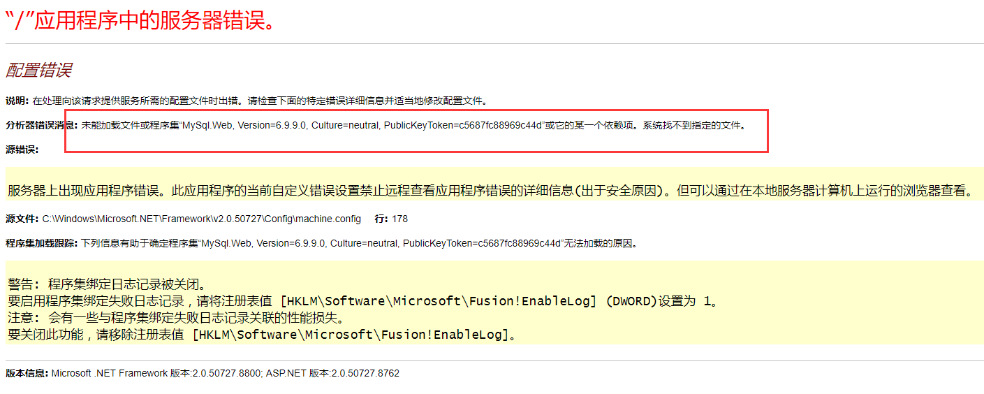Viewport: 984px width, 394px height.
Task: Click the bold "程序集加载跟踪:" label
Action: coord(42,243)
